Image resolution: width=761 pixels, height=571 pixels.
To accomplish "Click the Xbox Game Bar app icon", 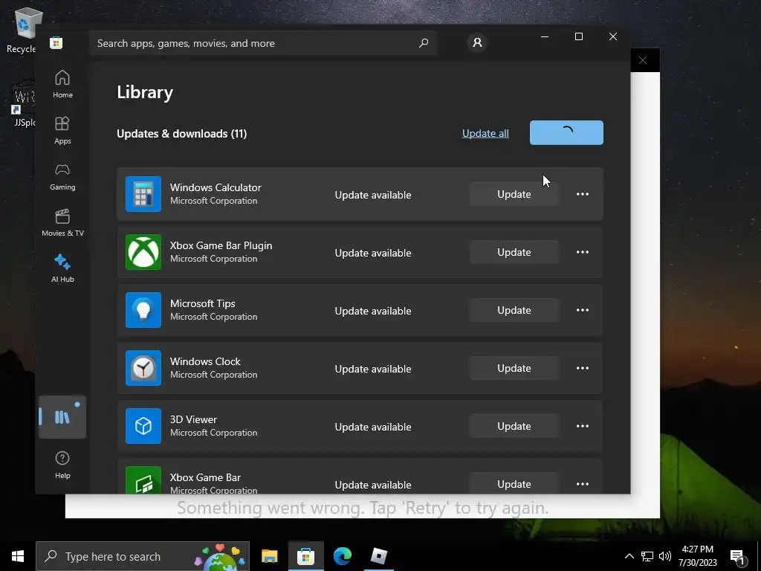I will 143,480.
